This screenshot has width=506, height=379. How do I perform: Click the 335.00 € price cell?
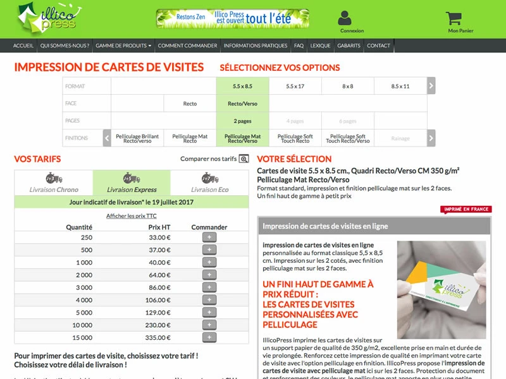[x=157, y=338]
